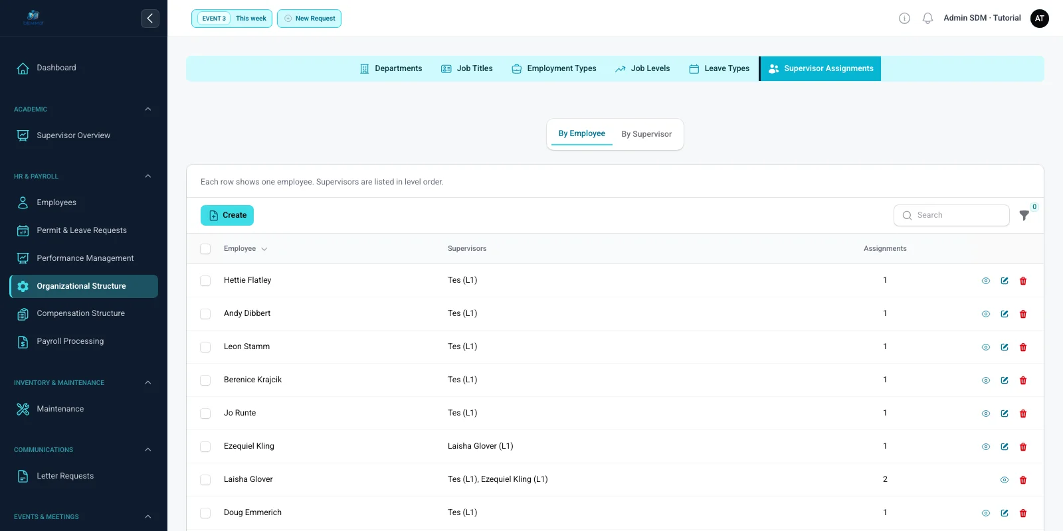Delete Andy Dibbert's supervisor assignment
The width and height of the screenshot is (1063, 531).
(1023, 314)
